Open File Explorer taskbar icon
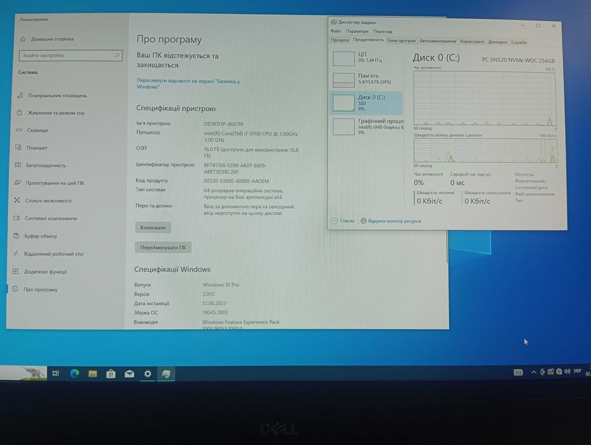591x445 pixels. click(93, 374)
